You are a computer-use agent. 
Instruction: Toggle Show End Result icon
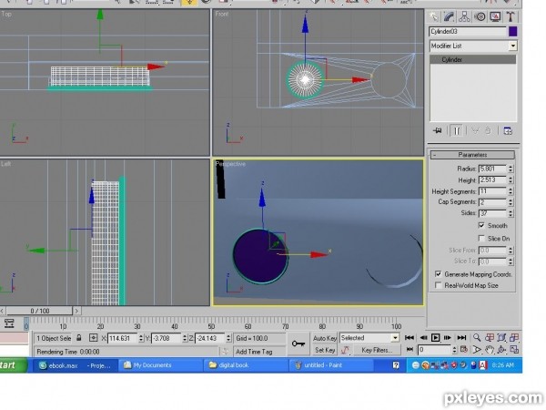coord(457,130)
